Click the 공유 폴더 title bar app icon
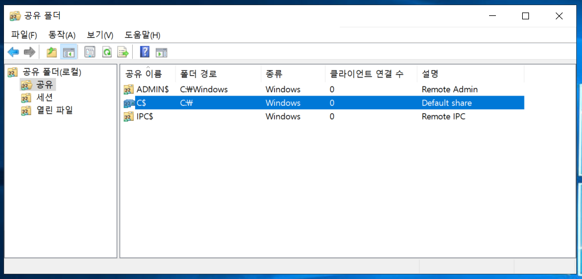 pyautogui.click(x=15, y=16)
